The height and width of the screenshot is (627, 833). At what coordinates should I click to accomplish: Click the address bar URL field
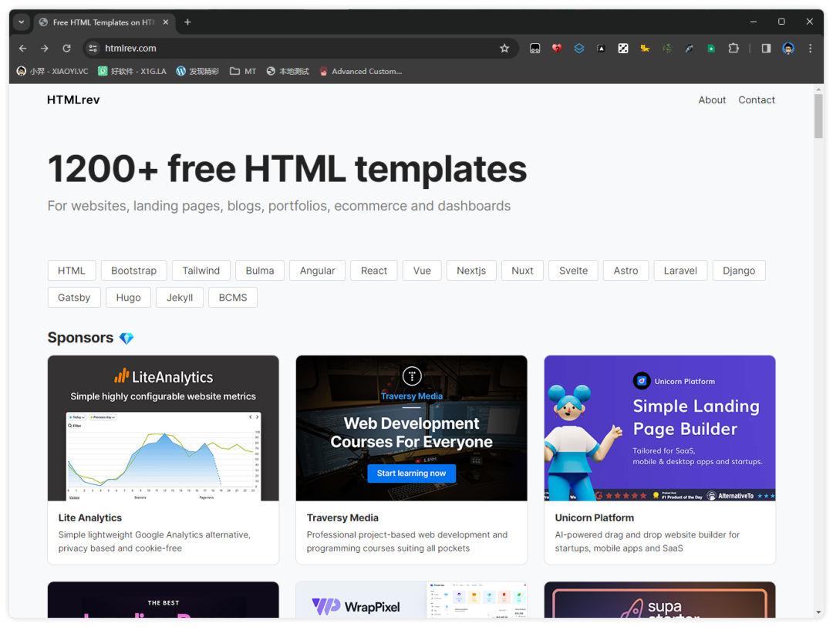[x=300, y=49]
